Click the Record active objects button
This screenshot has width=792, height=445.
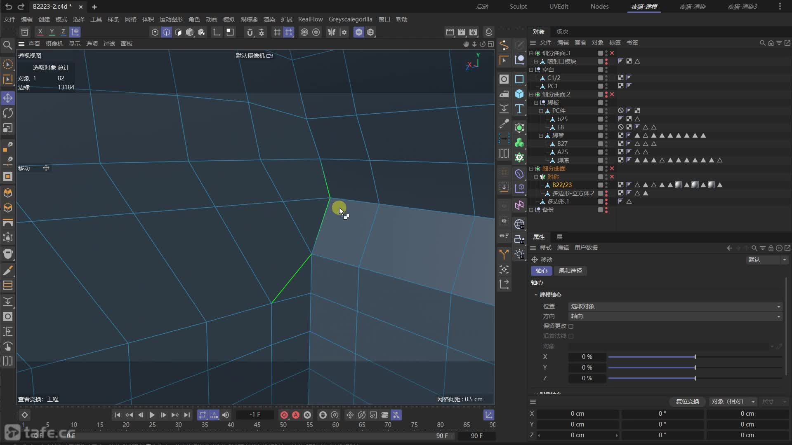284,415
